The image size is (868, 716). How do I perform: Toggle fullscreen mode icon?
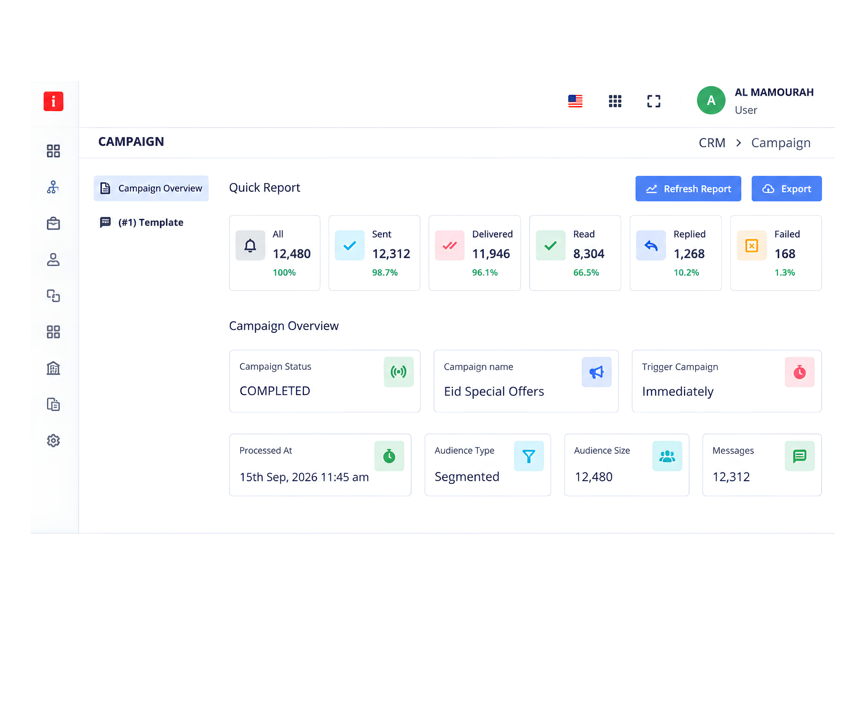coord(653,101)
